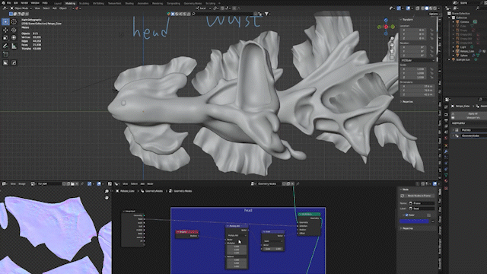Activate the Move tool
Image resolution: width=487 pixels, height=274 pixels.
(x=5, y=30)
